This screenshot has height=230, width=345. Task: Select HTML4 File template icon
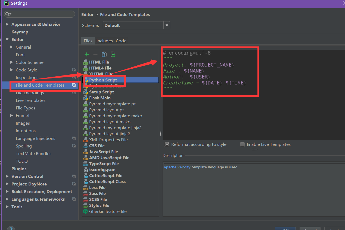point(85,68)
